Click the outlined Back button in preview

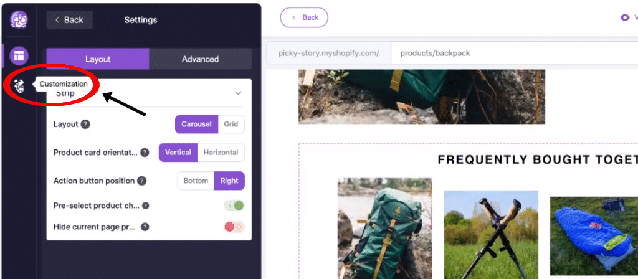pos(304,17)
